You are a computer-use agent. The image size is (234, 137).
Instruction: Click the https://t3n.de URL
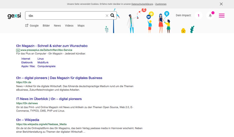coord(24,82)
